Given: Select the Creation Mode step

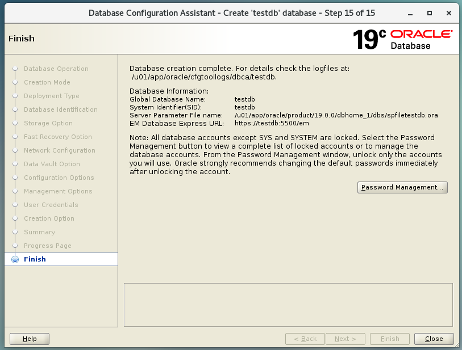Looking at the screenshot, I should [x=47, y=82].
